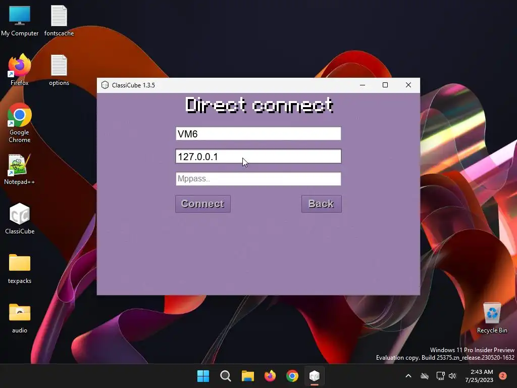Viewport: 517px width, 388px height.
Task: Close the ClassiCube window
Action: 408,85
